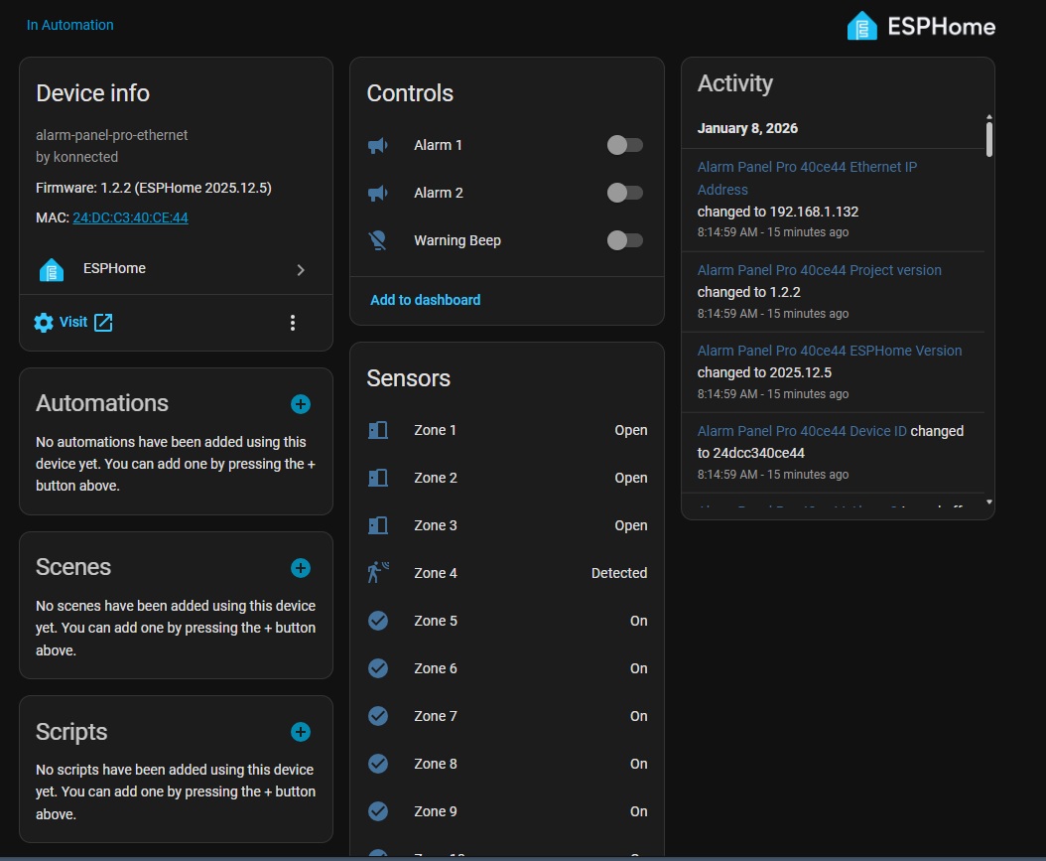Add a new script with plus icon
The height and width of the screenshot is (861, 1046).
301,732
